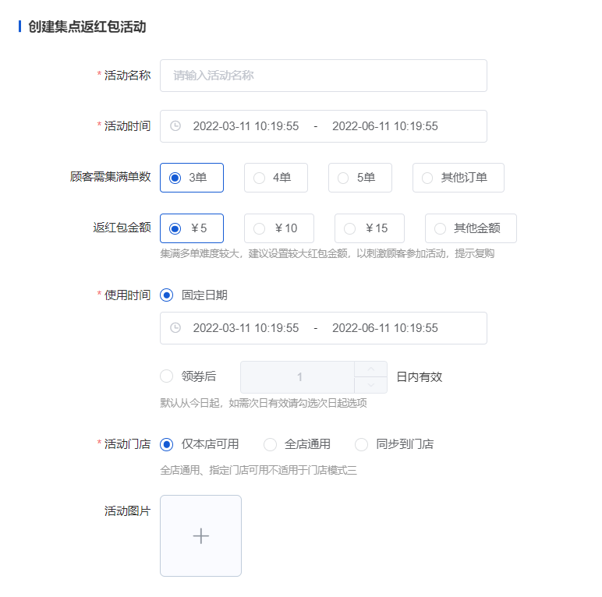Increase days with the stepper up arrow
The height and width of the screenshot is (597, 602).
point(370,369)
